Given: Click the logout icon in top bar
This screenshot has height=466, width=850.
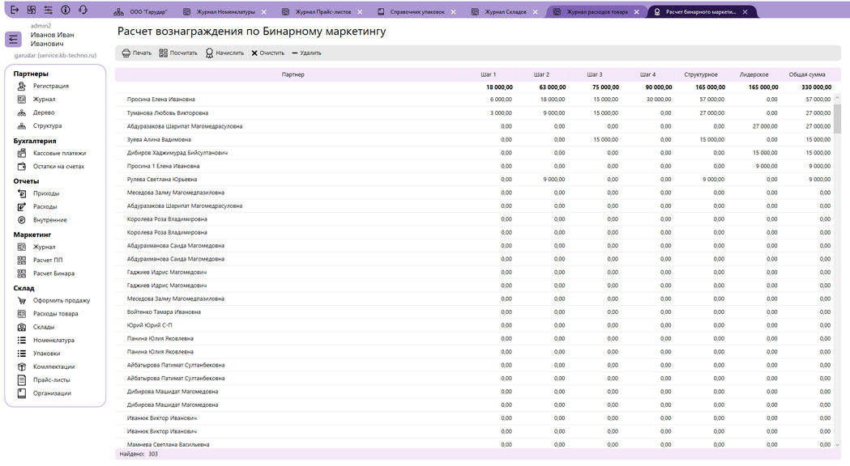Looking at the screenshot, I should pos(14,10).
